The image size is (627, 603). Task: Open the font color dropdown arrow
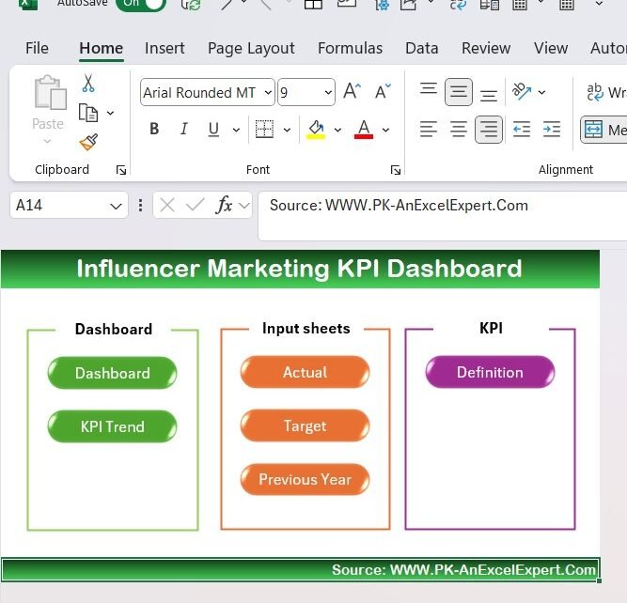pos(385,130)
